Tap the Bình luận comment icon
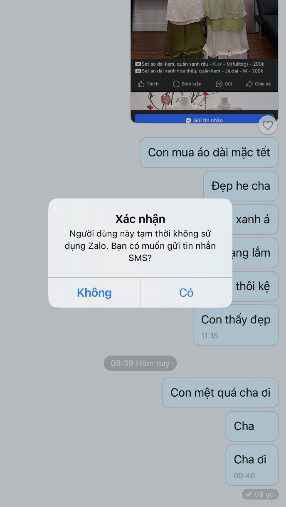 coord(176,84)
